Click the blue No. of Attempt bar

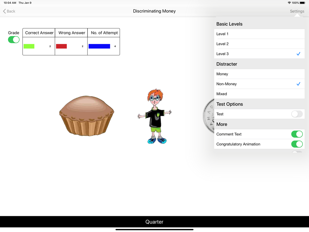pos(99,46)
